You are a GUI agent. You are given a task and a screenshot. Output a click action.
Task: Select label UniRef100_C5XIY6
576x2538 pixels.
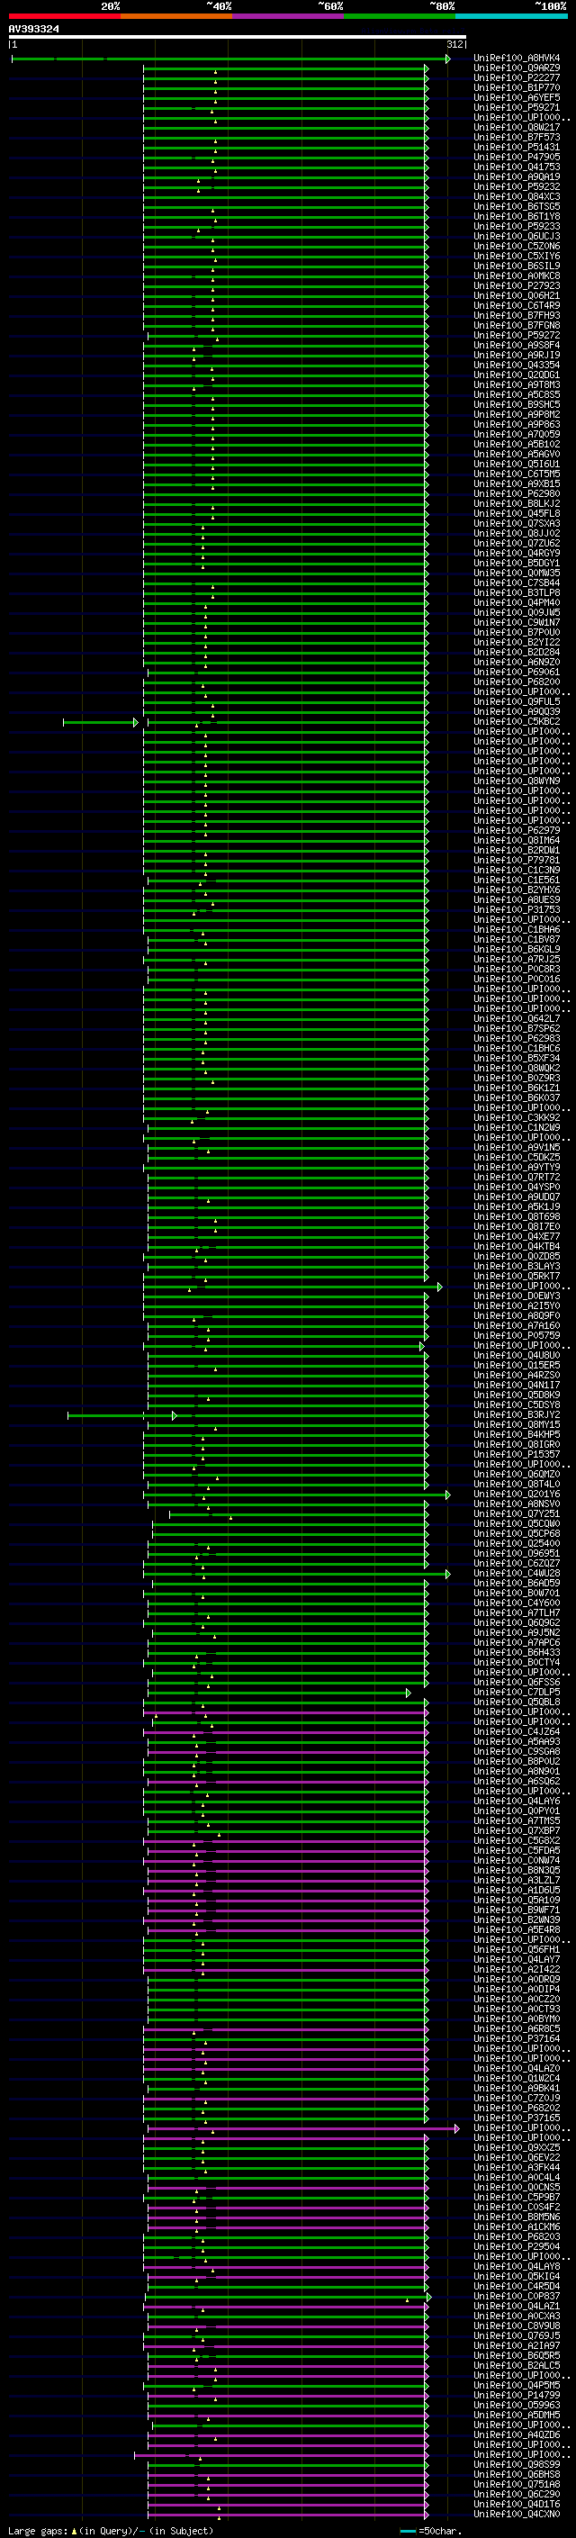pos(517,257)
